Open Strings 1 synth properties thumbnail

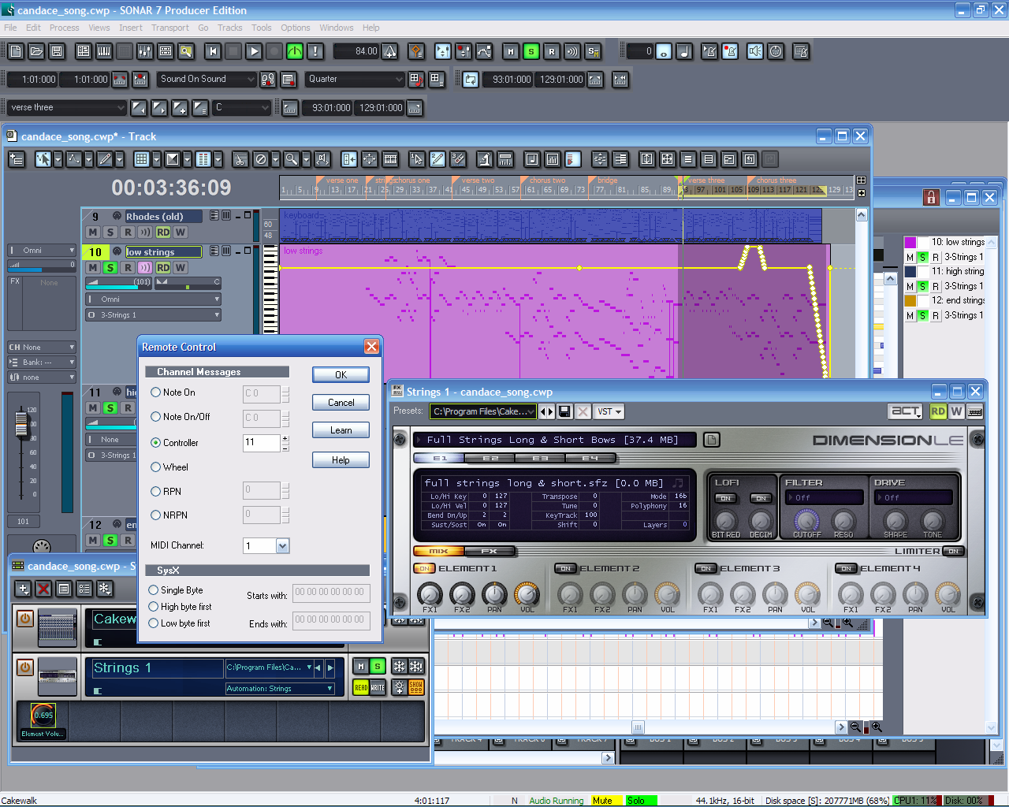point(58,677)
